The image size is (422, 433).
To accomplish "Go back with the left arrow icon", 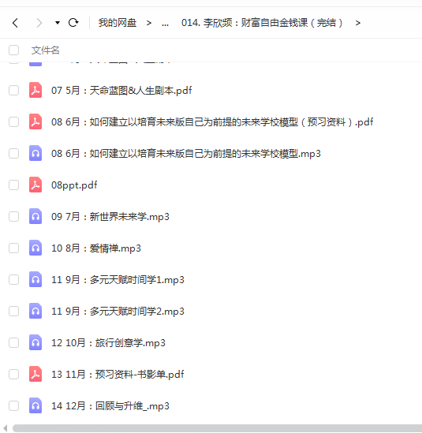I will tap(16, 23).
